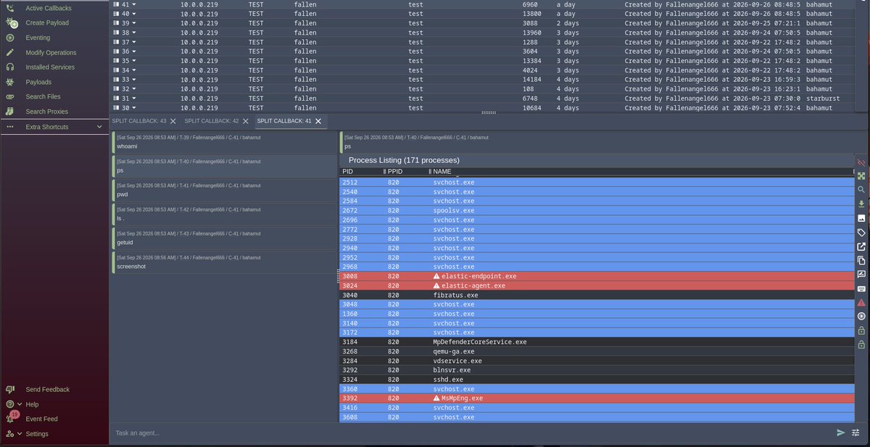870x447 pixels.
Task: Select the pwd task entry
Action: (224, 190)
